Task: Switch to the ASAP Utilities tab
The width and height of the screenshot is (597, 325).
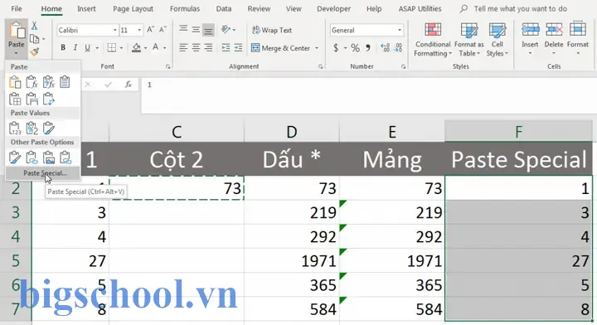Action: tap(420, 8)
